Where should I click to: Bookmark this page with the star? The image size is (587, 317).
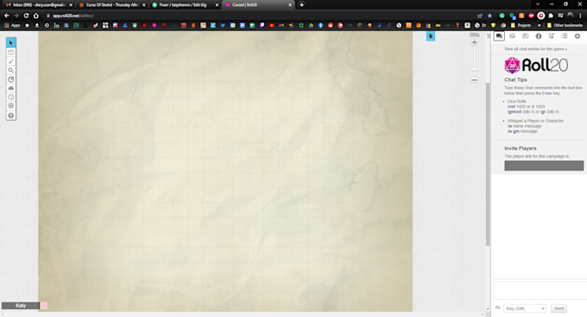click(x=489, y=16)
